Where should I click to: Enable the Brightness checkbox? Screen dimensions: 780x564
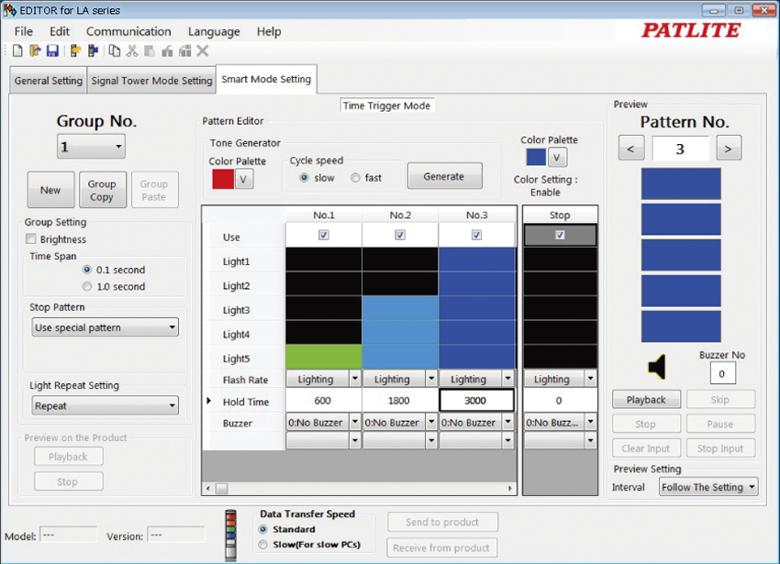point(31,239)
